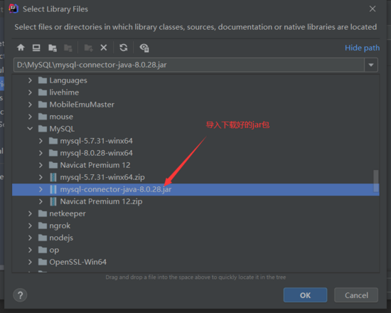Image resolution: width=391 pixels, height=313 pixels.
Task: Toggle show hidden files icon
Action: (144, 48)
